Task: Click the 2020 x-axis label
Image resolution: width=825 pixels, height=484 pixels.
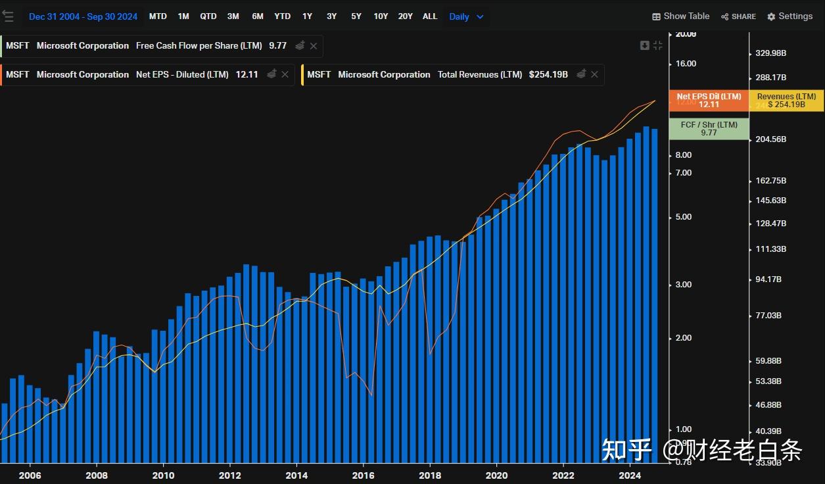Action: (496, 475)
